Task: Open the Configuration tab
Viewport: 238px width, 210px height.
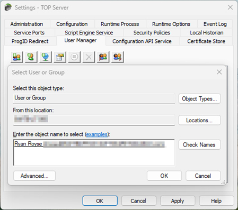Action: [72, 24]
